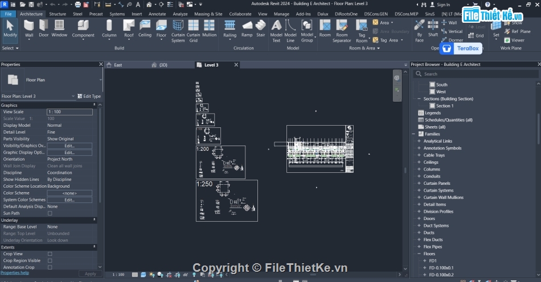The width and height of the screenshot is (541, 282).
Task: Expand the Curtain Panels family category
Action: (419, 184)
